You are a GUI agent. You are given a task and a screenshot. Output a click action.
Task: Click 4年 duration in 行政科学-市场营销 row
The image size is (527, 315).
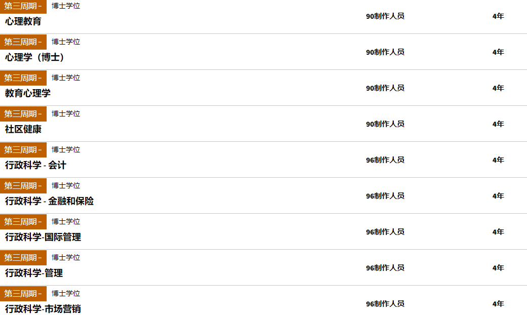point(498,303)
